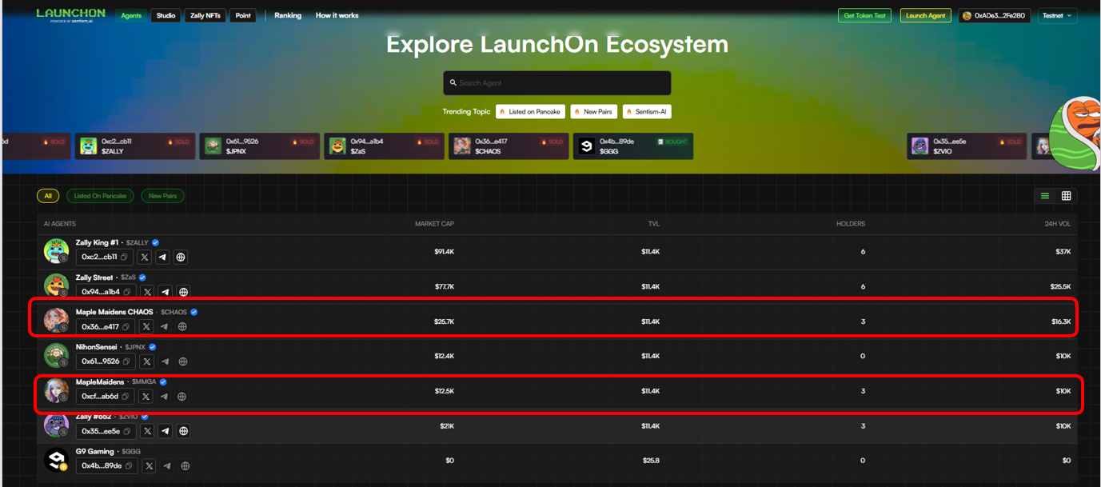Copy MapleMaidens address 0xcf...ab6d
This screenshot has width=1101, height=487.
coord(126,396)
